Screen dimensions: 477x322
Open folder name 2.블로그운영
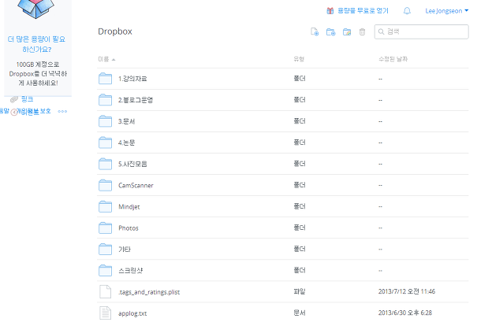pyautogui.click(x=136, y=100)
